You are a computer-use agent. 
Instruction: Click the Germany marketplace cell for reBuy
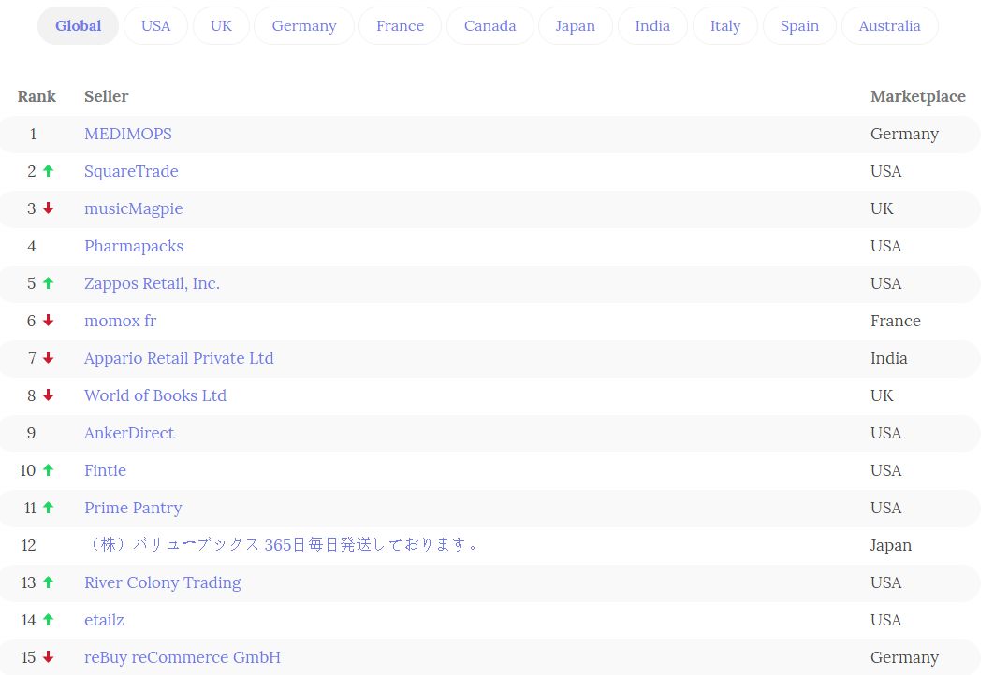click(905, 657)
